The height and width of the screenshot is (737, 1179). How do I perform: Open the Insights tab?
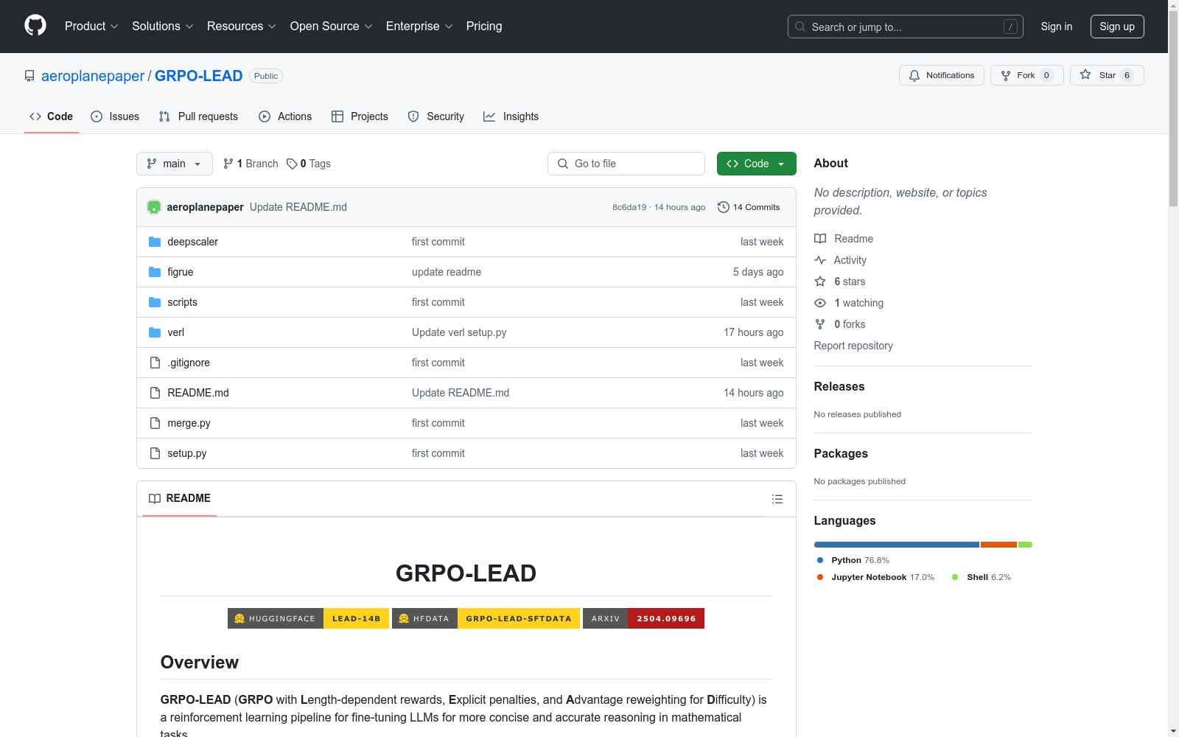[x=511, y=116]
